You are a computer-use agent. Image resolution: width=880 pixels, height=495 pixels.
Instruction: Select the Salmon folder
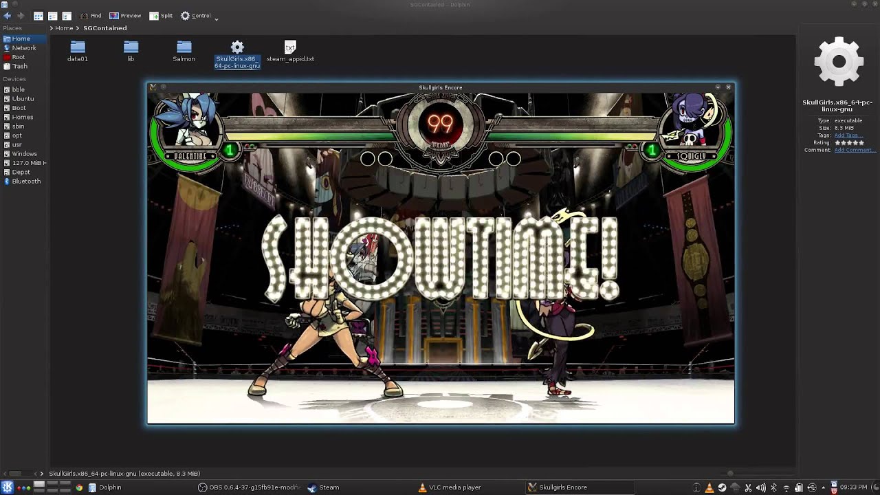coord(184,51)
